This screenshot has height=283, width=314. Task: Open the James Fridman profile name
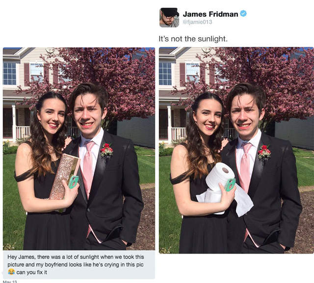click(210, 14)
